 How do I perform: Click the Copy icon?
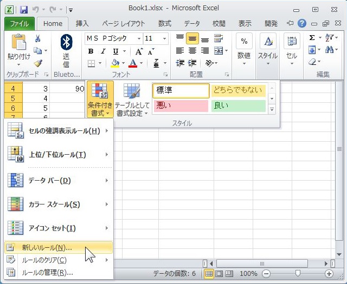coord(37,50)
